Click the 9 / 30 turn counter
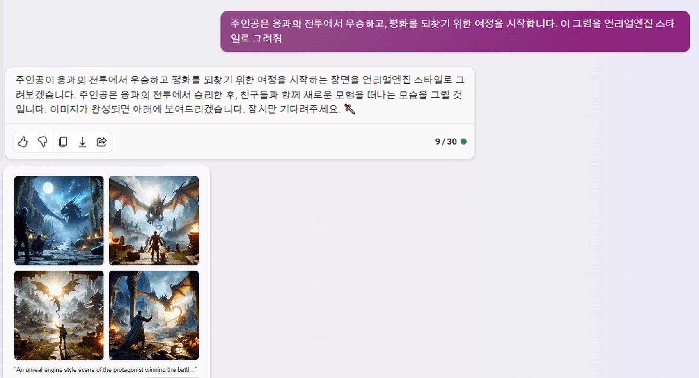699x378 pixels. coord(446,141)
